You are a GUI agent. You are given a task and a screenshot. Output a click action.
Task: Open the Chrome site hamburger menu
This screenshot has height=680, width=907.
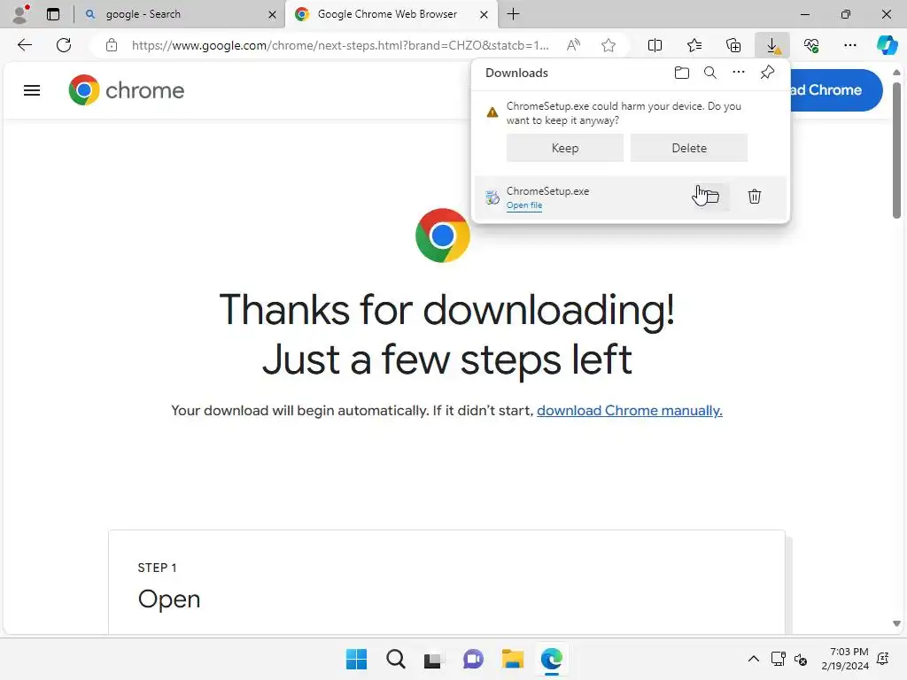pyautogui.click(x=32, y=90)
